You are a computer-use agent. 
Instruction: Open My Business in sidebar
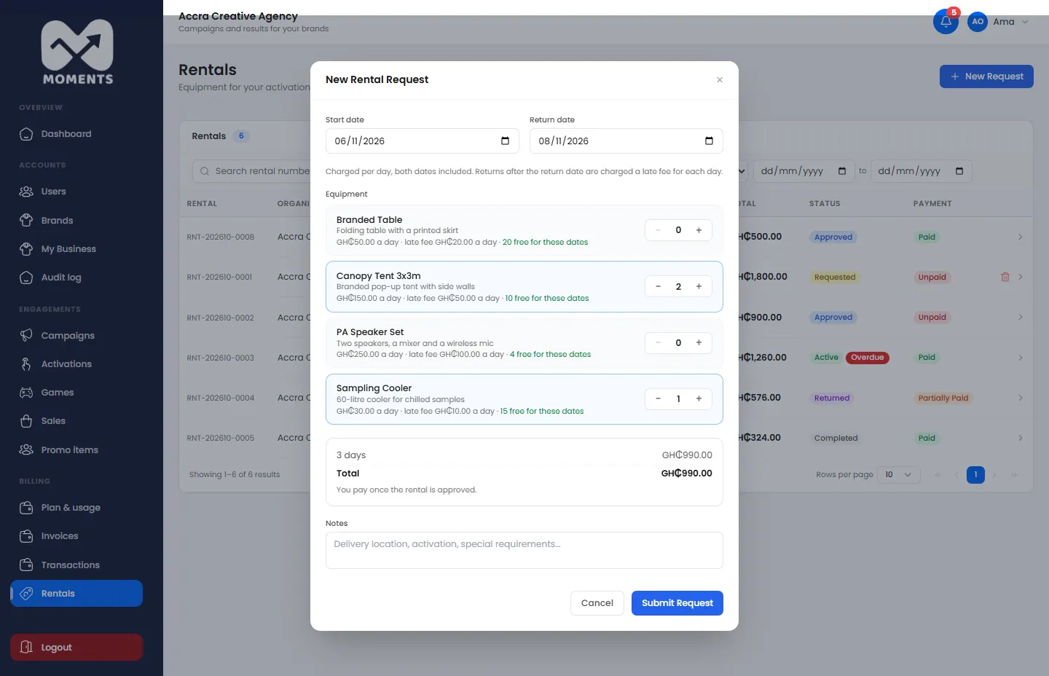click(x=76, y=249)
